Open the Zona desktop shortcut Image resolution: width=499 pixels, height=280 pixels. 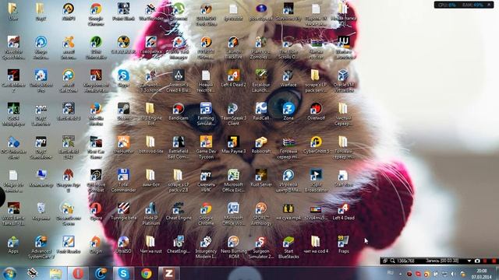(x=288, y=111)
